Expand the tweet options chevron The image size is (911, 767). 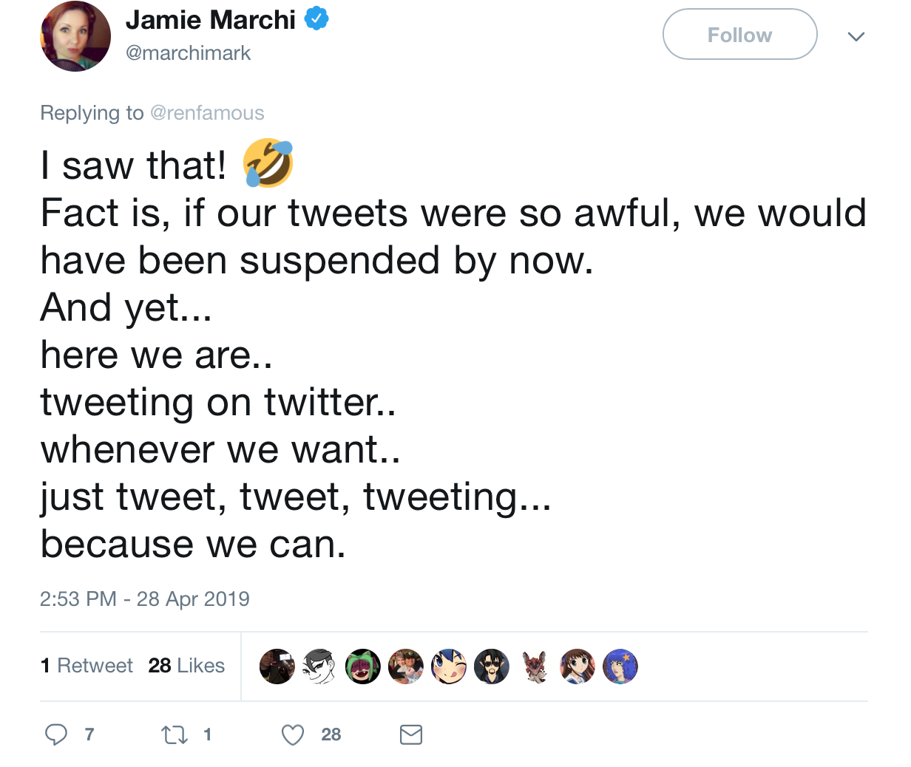coord(856,36)
